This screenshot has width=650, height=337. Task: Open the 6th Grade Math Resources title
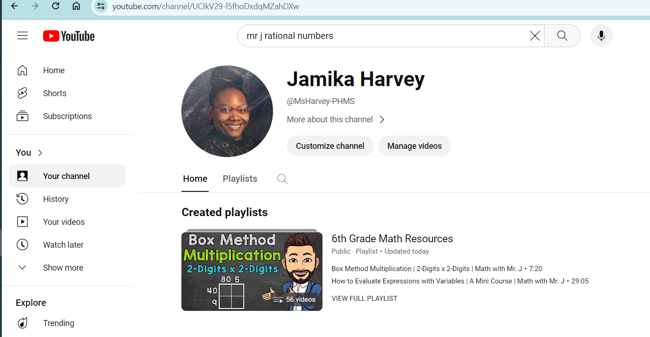(392, 239)
